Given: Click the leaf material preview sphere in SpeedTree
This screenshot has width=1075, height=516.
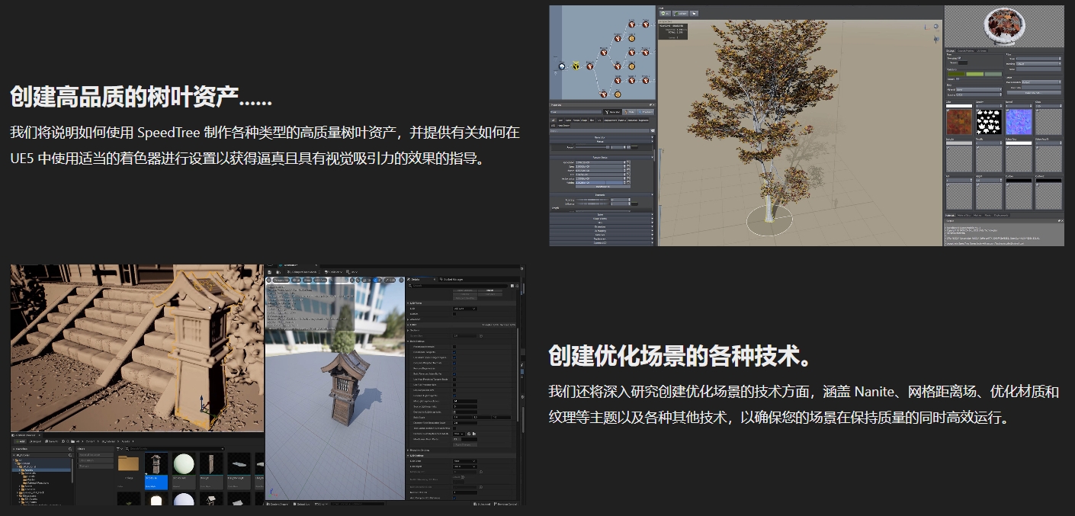Looking at the screenshot, I should [1003, 26].
